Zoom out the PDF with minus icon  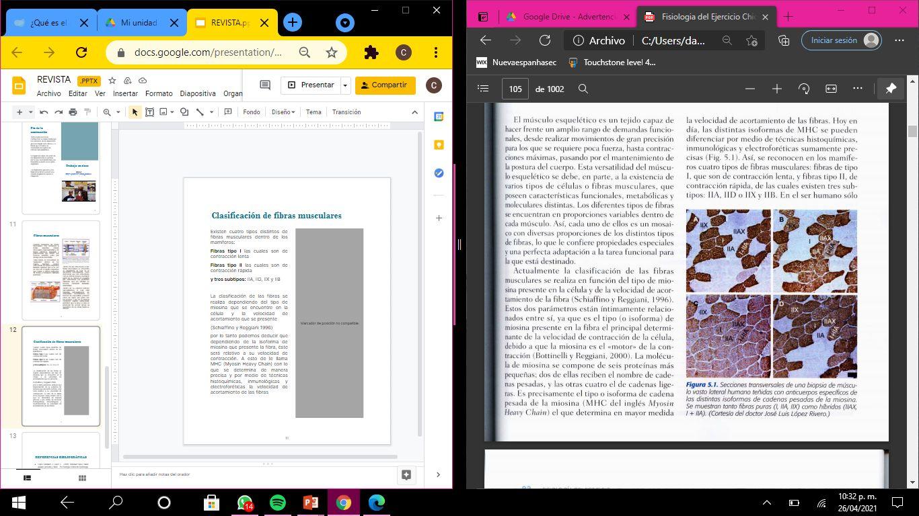pos(750,89)
